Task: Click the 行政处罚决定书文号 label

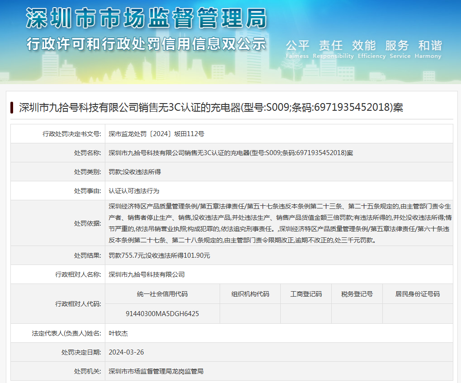Action: tap(72, 134)
